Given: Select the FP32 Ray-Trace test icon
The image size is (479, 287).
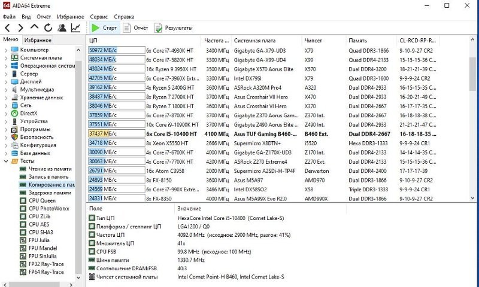Looking at the screenshot, I should [23, 264].
